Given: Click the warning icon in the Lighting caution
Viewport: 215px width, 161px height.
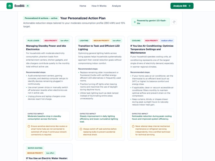Looking at the screenshot, I should [x=81, y=129].
